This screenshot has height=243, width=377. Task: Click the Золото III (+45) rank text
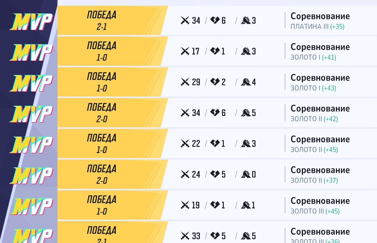point(315,211)
